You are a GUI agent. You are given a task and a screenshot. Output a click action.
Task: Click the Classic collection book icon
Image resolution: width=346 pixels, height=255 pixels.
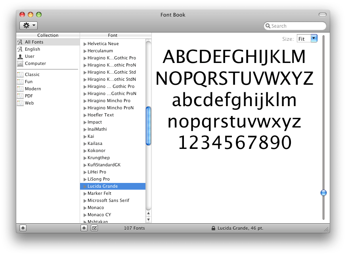click(x=20, y=74)
